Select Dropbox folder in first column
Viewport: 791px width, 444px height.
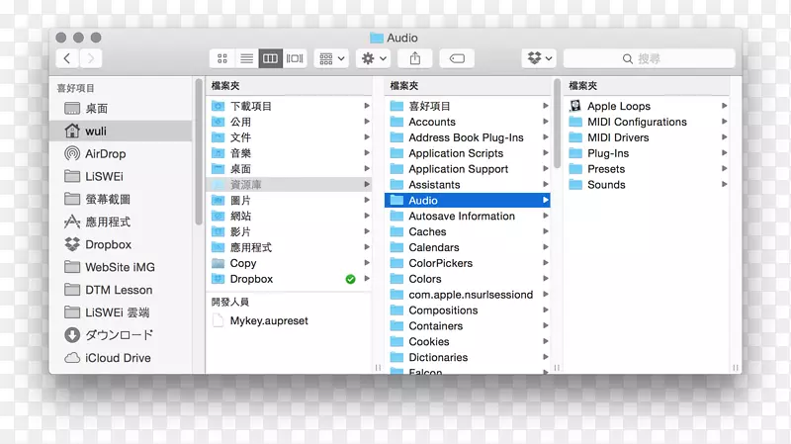(x=289, y=279)
